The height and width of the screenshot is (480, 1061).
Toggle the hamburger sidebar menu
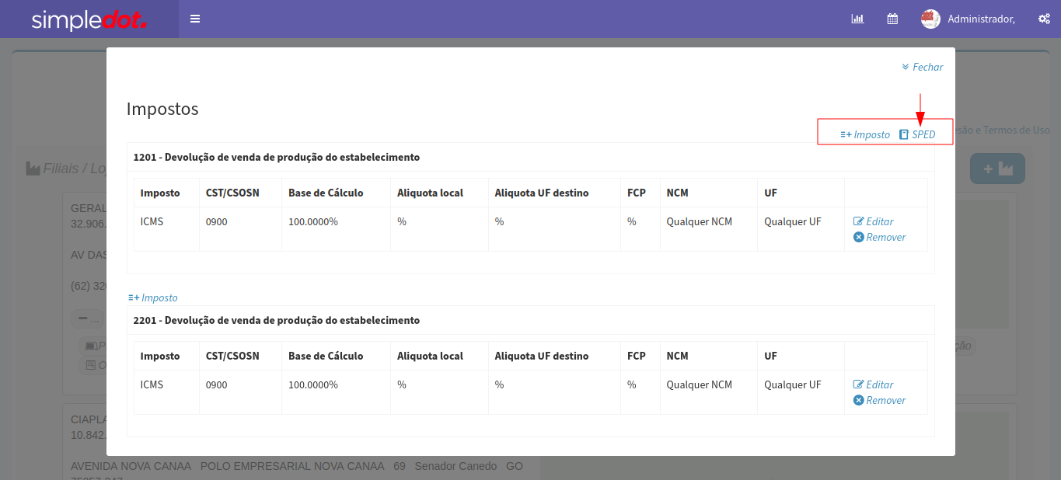[x=195, y=19]
